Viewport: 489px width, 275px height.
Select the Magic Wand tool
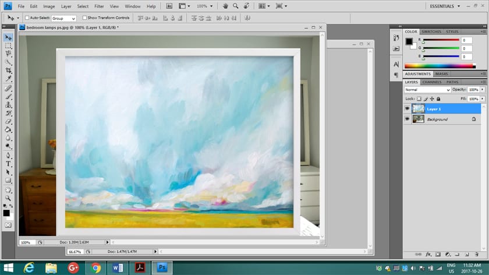tap(8, 62)
